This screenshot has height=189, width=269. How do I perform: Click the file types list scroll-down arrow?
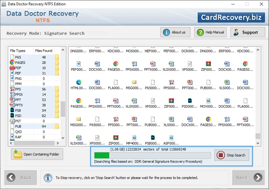click(x=63, y=138)
